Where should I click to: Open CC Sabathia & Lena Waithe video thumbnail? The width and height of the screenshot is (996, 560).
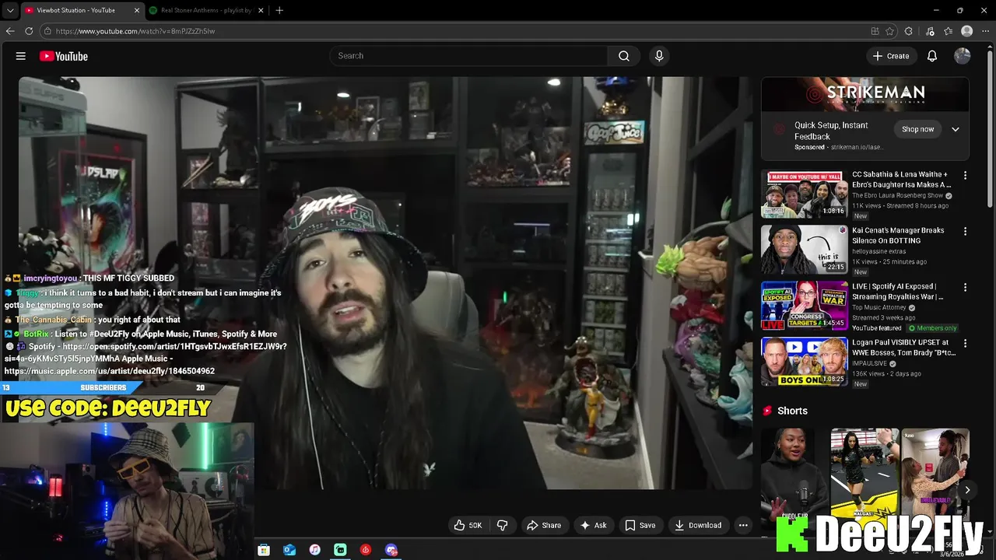[x=805, y=194]
